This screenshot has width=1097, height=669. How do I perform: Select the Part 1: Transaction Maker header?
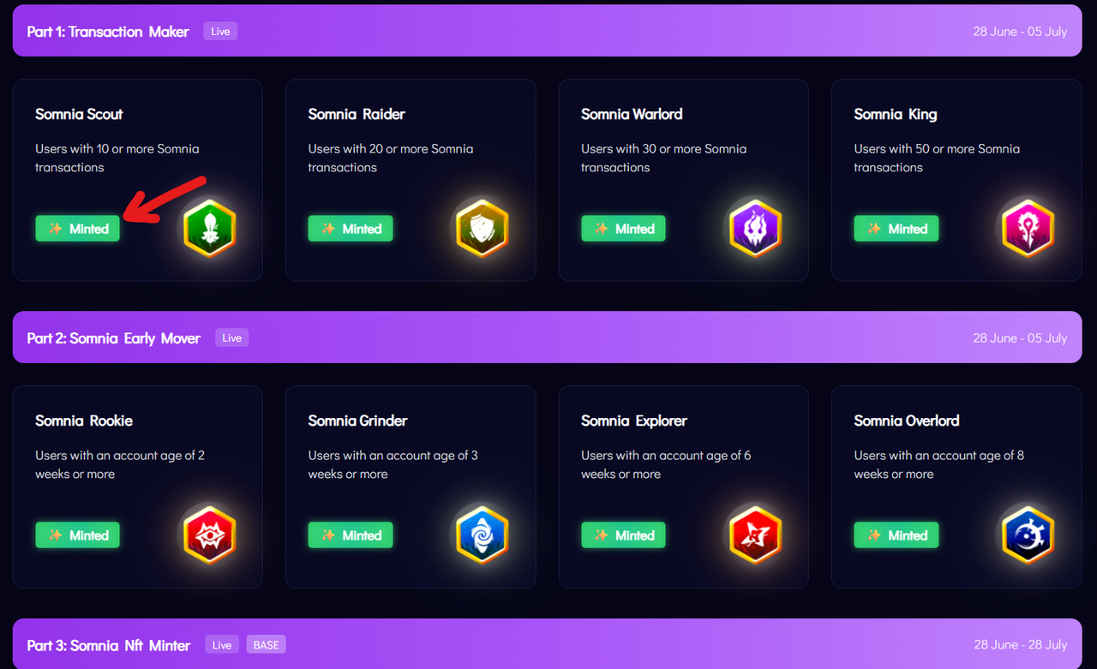[x=547, y=31]
